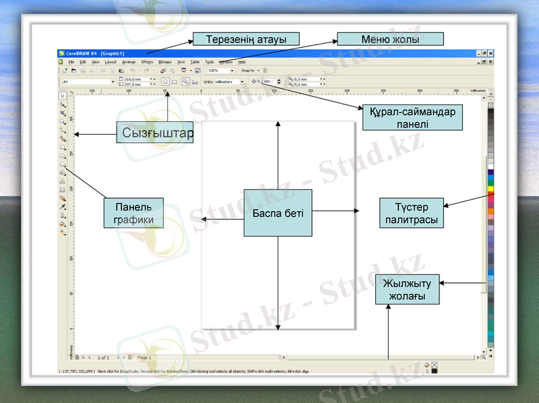
Task: Pick the Eyedropper tool
Action: pyautogui.click(x=63, y=207)
